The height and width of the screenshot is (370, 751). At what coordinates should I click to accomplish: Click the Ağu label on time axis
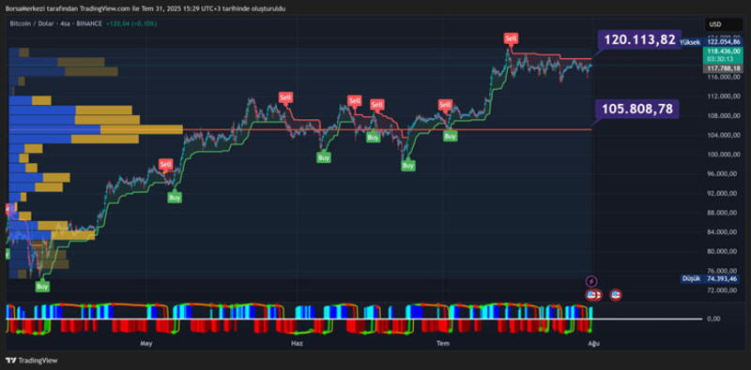pyautogui.click(x=594, y=343)
